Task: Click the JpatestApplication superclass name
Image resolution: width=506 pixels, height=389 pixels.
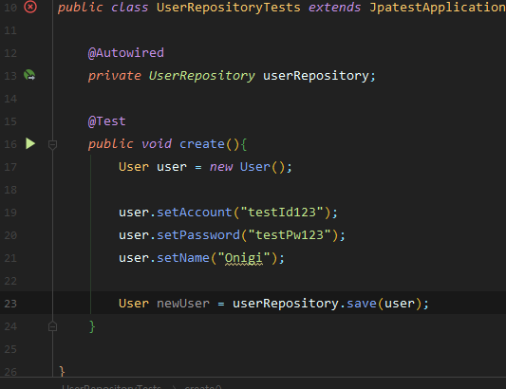Action: coord(438,7)
